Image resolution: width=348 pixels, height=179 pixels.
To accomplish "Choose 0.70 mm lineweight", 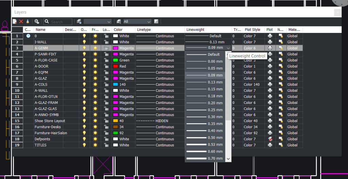I will [x=205, y=158].
